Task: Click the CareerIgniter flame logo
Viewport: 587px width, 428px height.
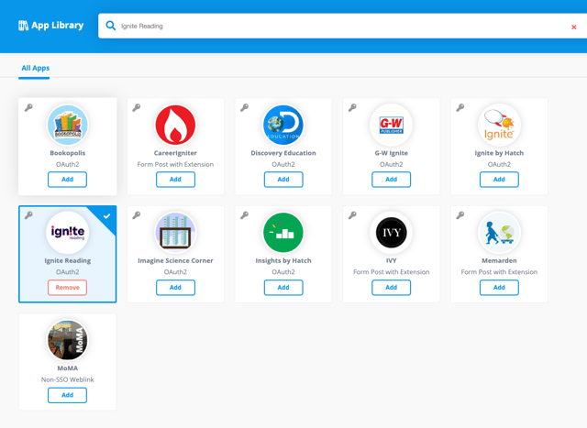Action: (x=175, y=125)
